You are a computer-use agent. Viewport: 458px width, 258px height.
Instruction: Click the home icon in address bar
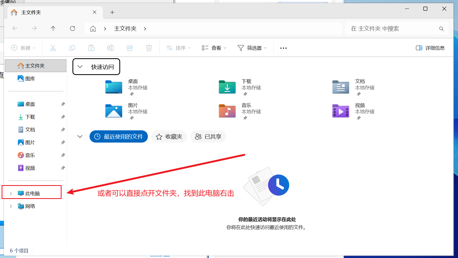(93, 29)
